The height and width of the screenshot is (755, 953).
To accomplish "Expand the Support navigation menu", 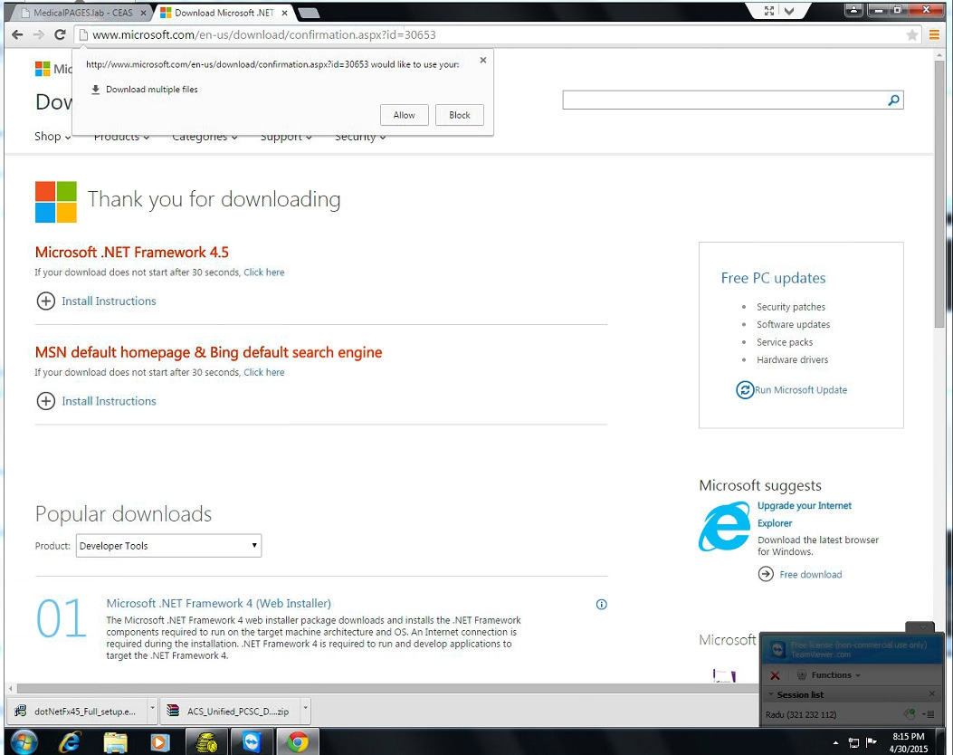I will coord(286,137).
